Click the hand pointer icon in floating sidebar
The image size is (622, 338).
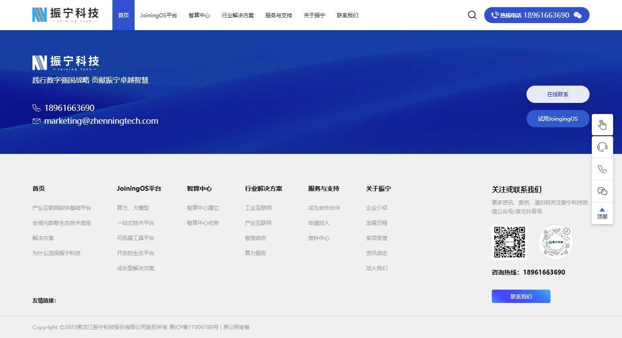click(602, 125)
